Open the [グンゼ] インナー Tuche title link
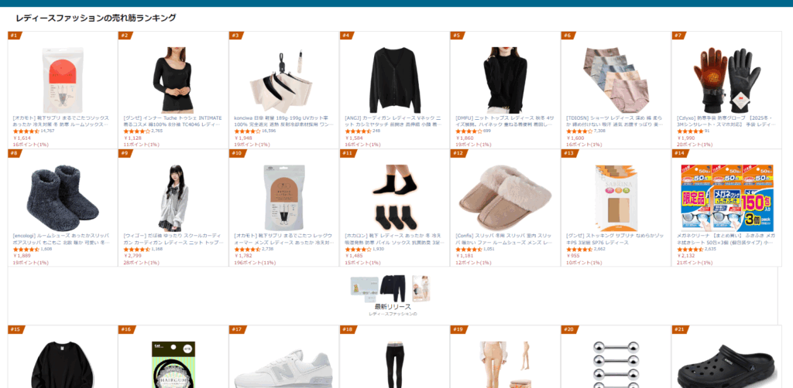This screenshot has width=793, height=388. point(173,121)
